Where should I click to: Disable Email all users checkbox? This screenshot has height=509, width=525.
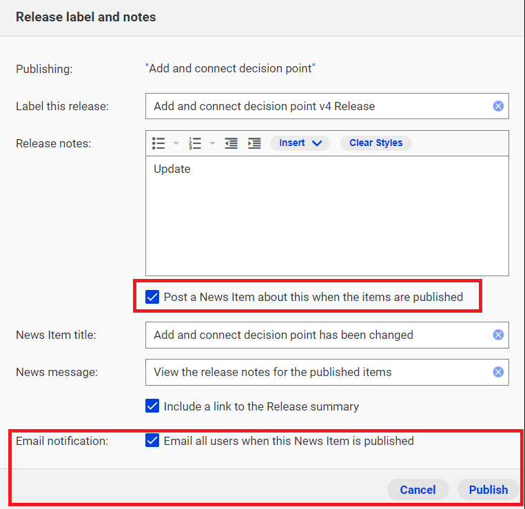tap(152, 440)
